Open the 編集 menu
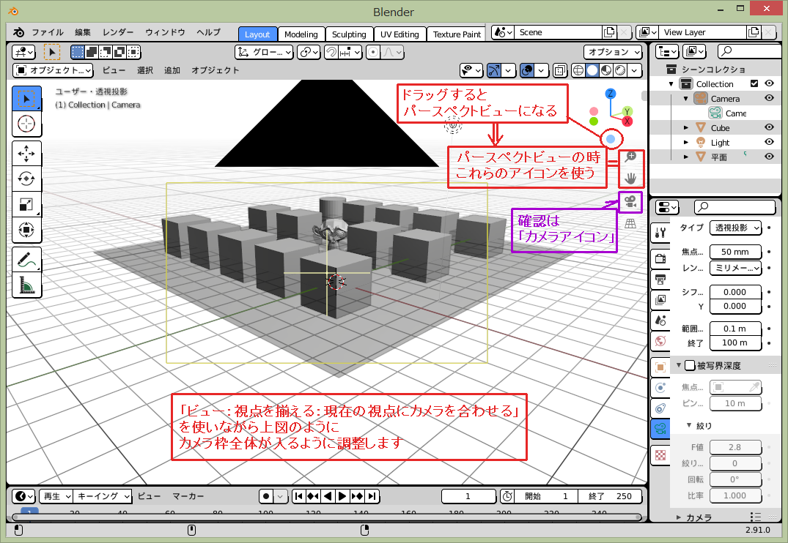The image size is (788, 543). 83,32
